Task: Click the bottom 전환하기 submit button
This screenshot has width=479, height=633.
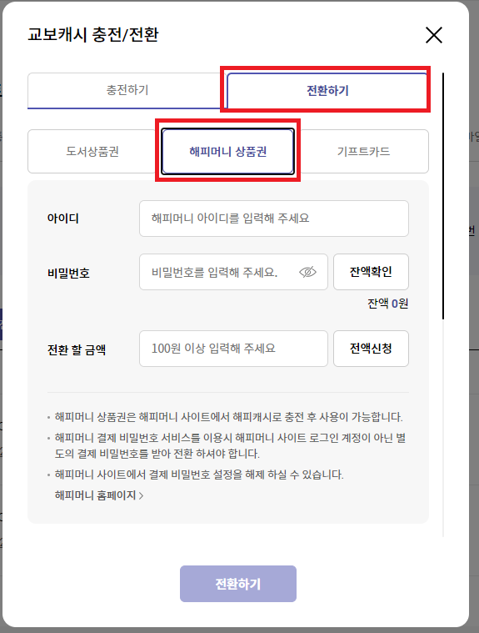Action: point(238,584)
